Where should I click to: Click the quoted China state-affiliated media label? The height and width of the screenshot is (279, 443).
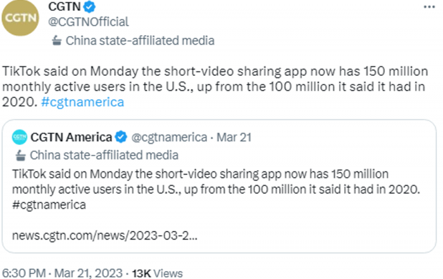pos(104,155)
